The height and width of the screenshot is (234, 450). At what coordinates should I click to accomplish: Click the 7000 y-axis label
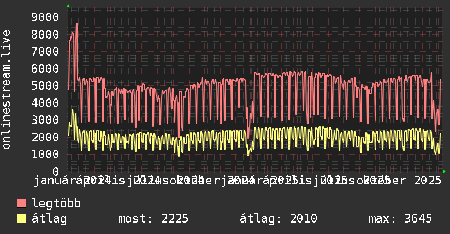45,52
